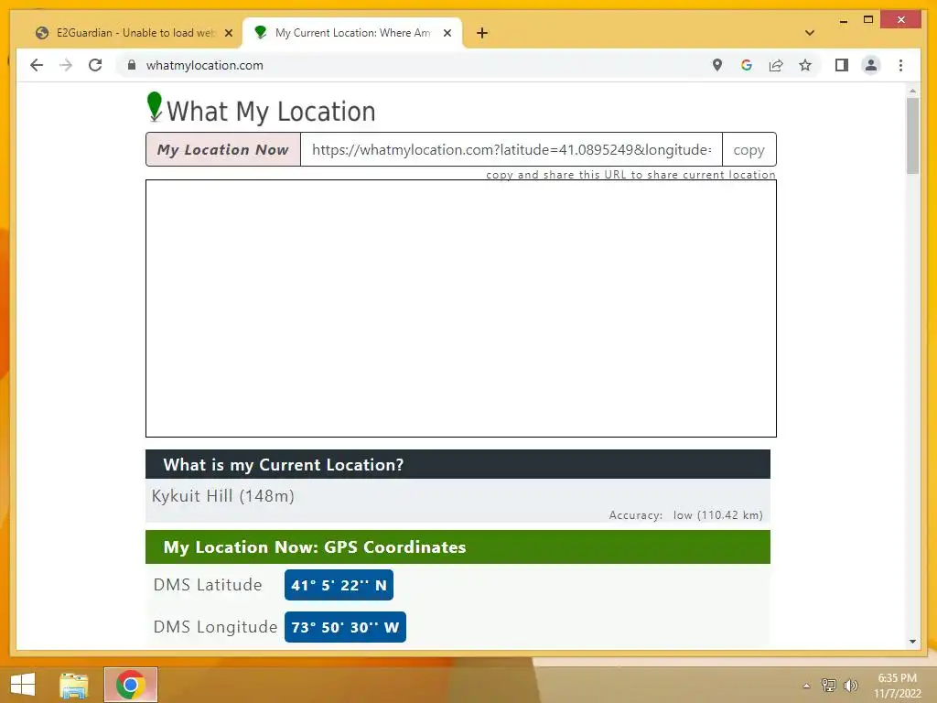Image resolution: width=937 pixels, height=703 pixels.
Task: Click the copy and share URL hint text
Action: click(x=630, y=175)
